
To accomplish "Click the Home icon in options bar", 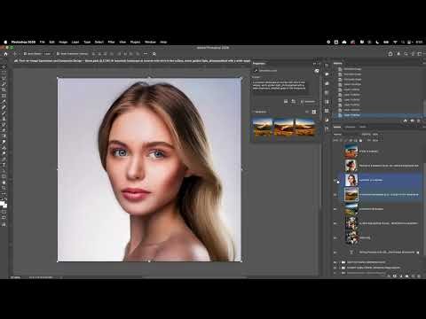I will coord(5,54).
